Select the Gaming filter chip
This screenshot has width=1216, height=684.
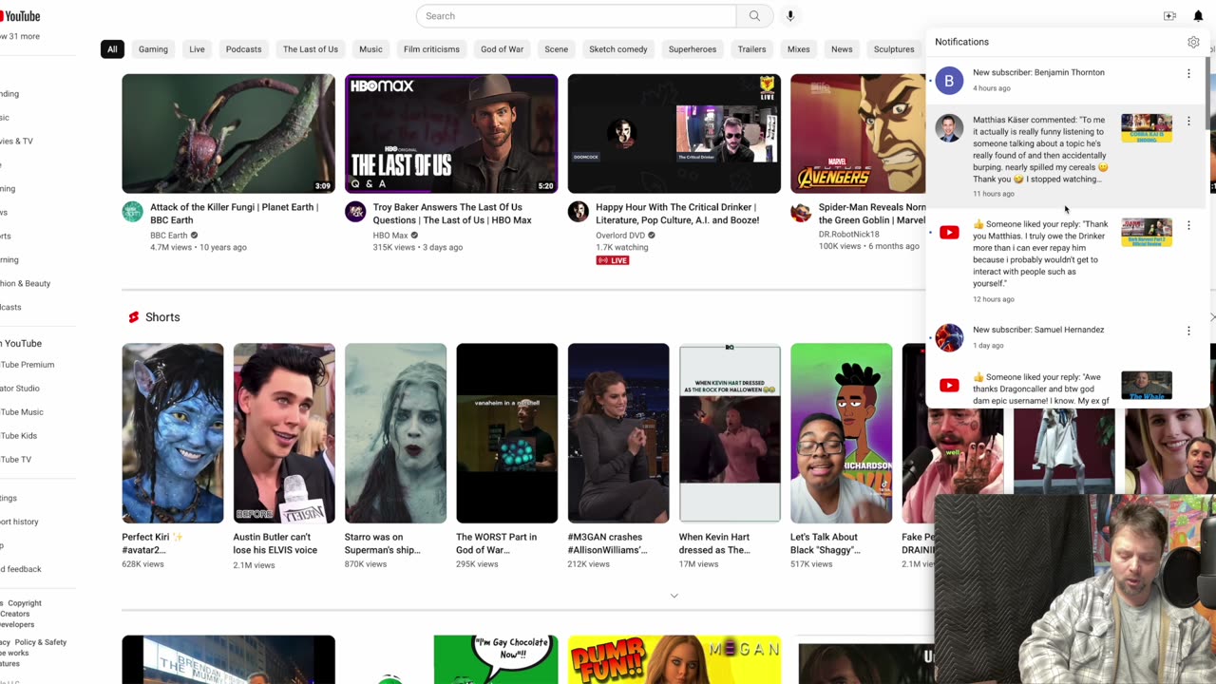[x=153, y=49]
